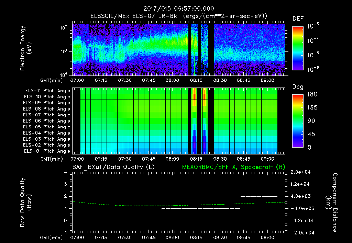The height and width of the screenshot is (243, 352).
Task: Select the ELS-03 Pitch Angle label
Action: point(46,139)
